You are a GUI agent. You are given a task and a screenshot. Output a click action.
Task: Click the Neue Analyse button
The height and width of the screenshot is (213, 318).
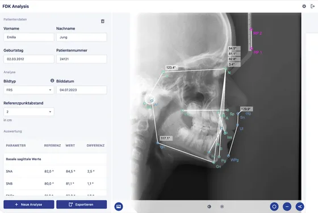(x=29, y=204)
